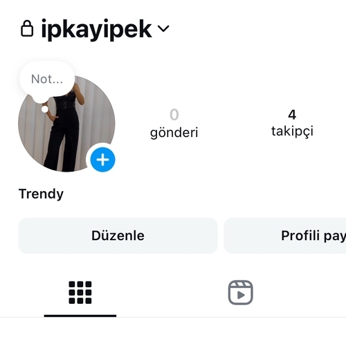Click the "gönderi" label
The height and width of the screenshot is (346, 346).
click(x=174, y=133)
